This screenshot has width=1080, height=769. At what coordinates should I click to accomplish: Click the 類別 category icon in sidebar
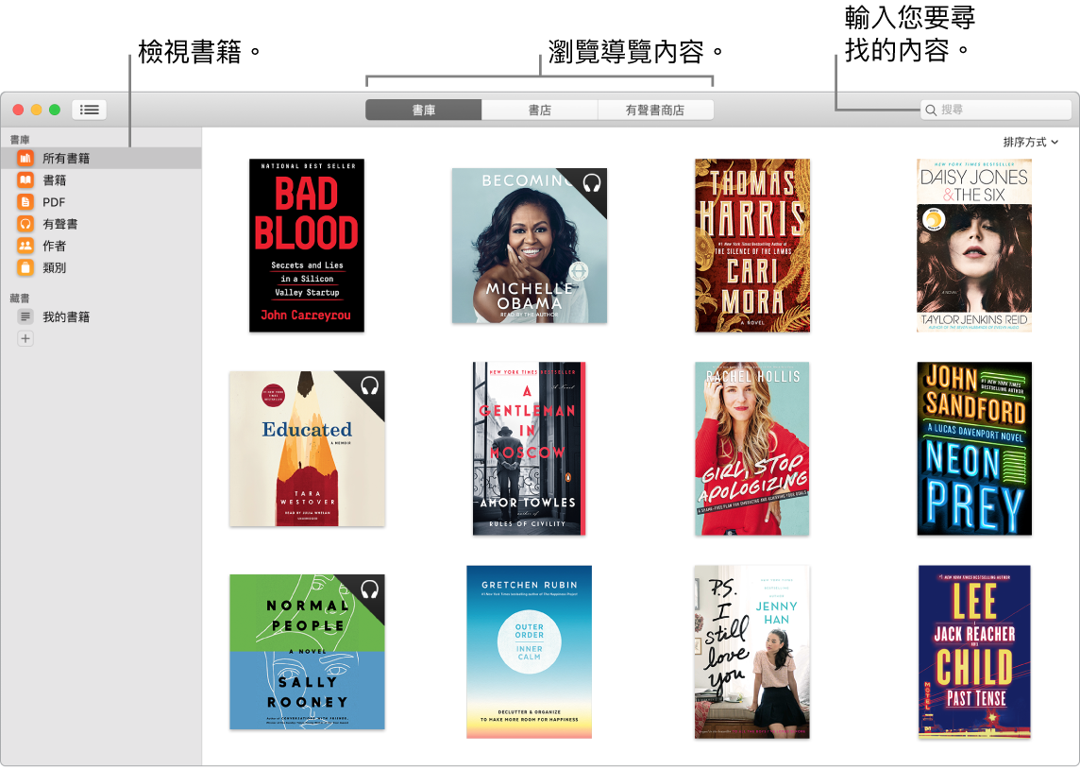(x=25, y=267)
